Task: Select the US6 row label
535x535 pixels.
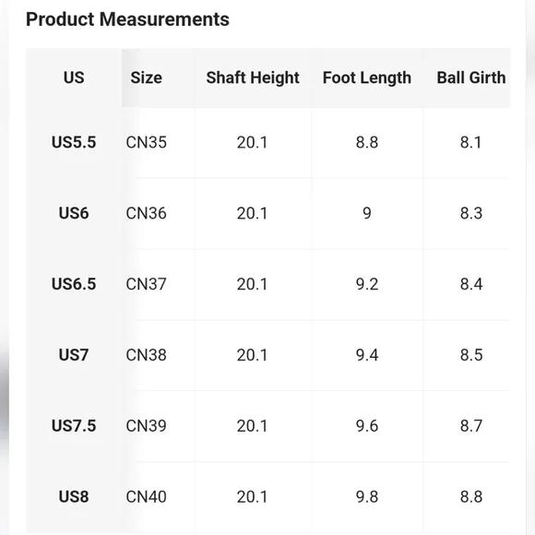Action: [x=74, y=213]
